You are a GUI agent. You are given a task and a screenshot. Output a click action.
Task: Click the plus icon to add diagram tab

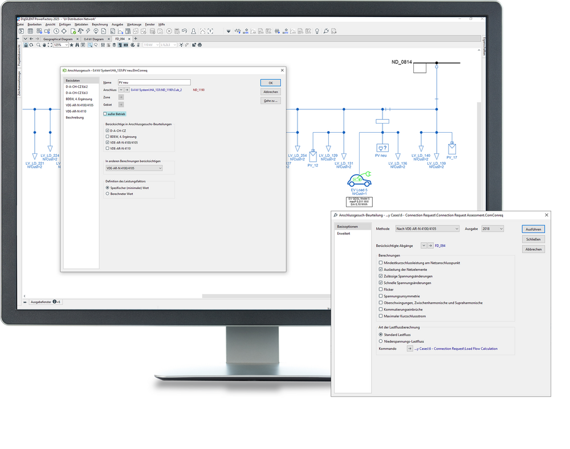pyautogui.click(x=136, y=39)
